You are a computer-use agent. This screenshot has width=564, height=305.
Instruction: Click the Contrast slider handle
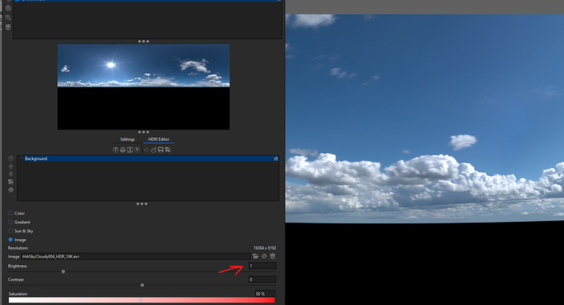(142, 285)
